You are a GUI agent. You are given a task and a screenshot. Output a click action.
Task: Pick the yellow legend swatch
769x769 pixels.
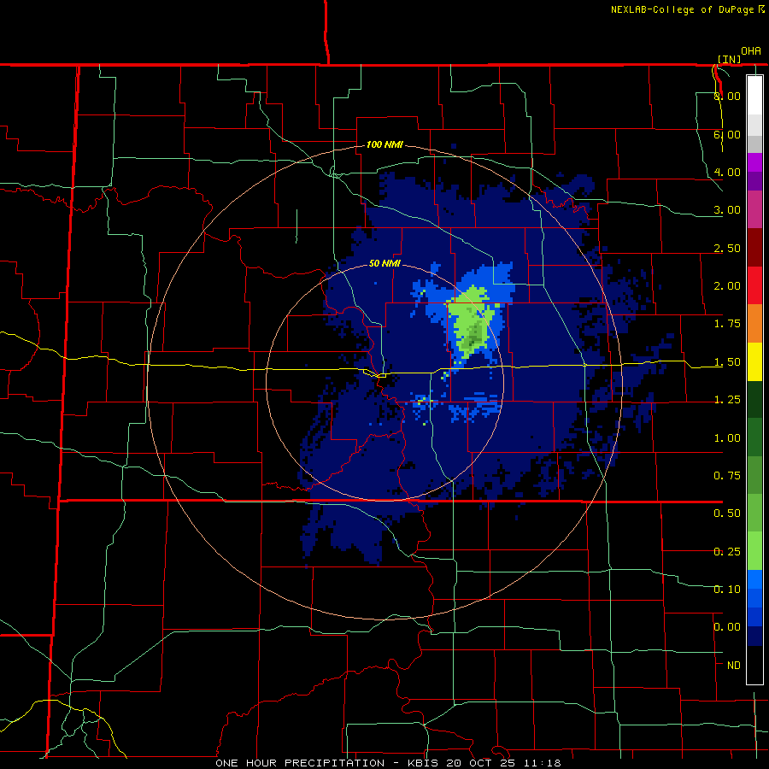point(754,361)
